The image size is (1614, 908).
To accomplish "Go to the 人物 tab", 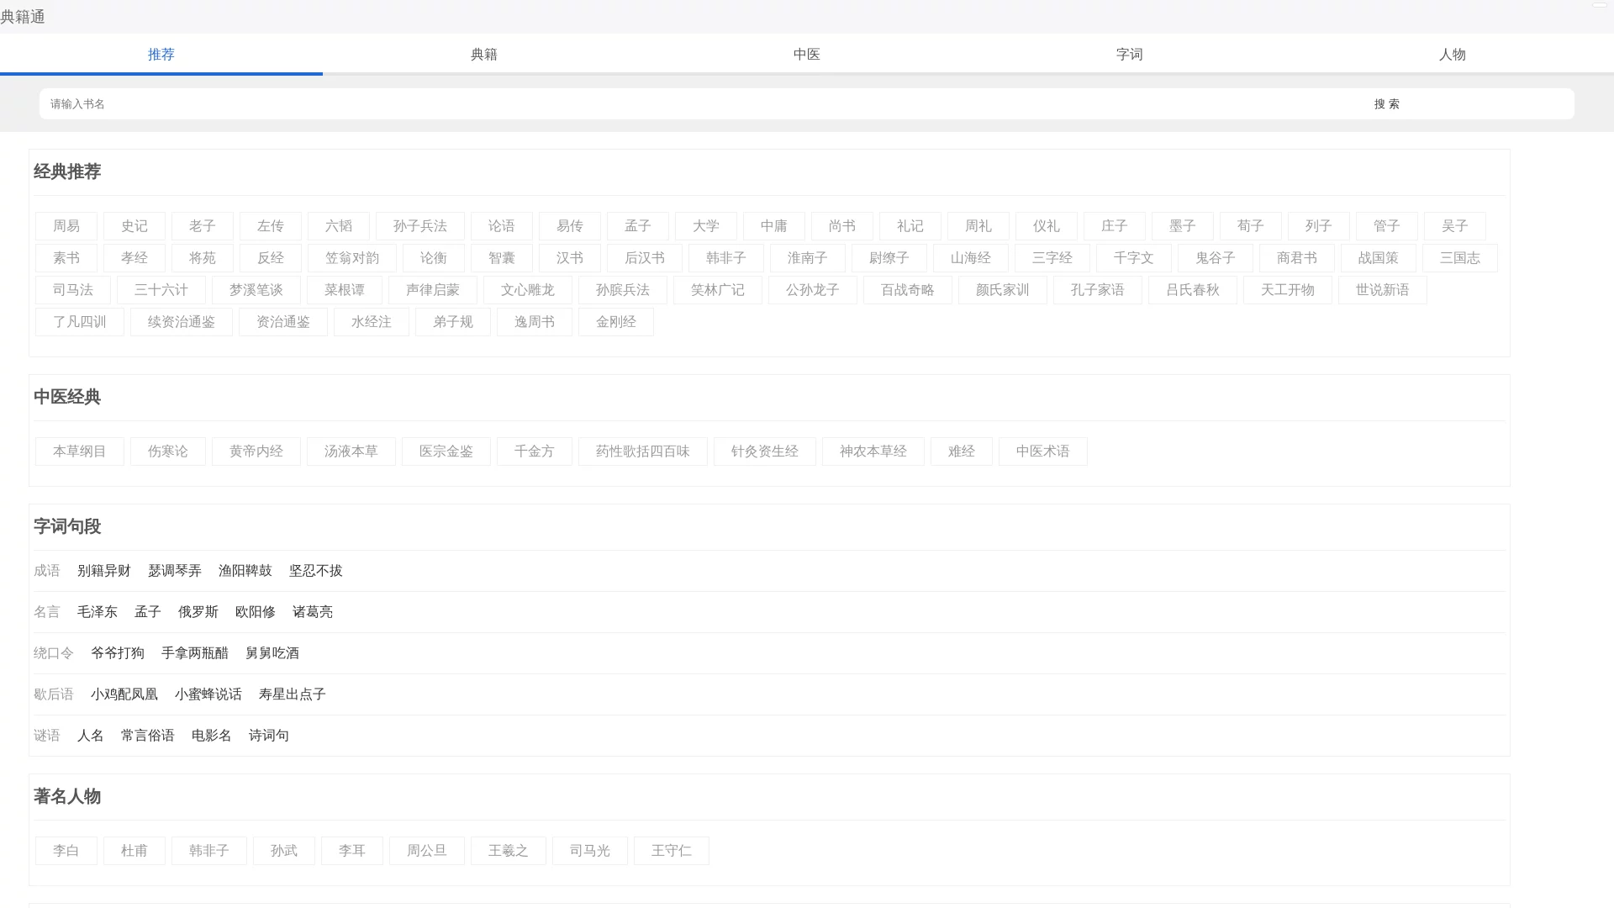I will pyautogui.click(x=1452, y=55).
